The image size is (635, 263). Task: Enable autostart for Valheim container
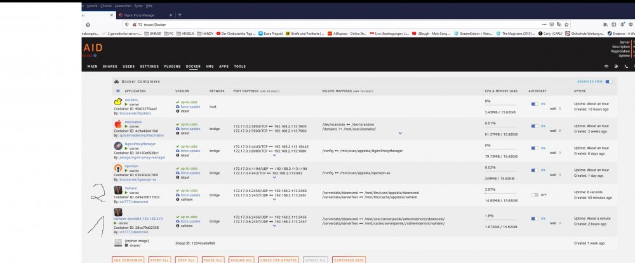(x=535, y=195)
